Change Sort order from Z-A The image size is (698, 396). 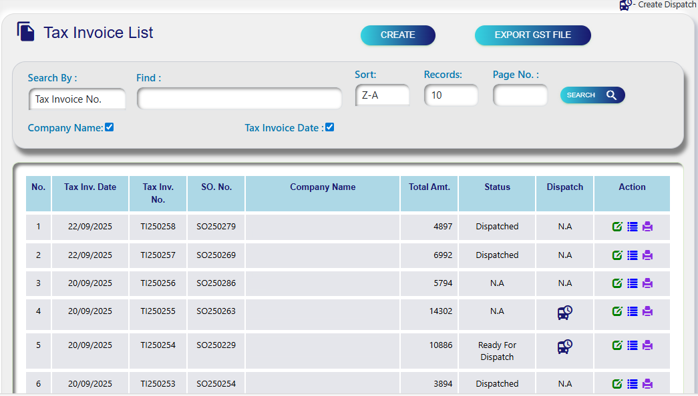[382, 95]
